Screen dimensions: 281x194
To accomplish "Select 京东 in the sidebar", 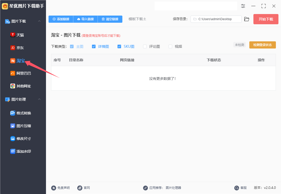I will [x=20, y=48].
